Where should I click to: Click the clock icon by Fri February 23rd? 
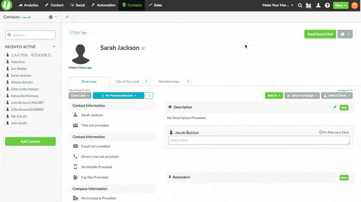(321, 132)
